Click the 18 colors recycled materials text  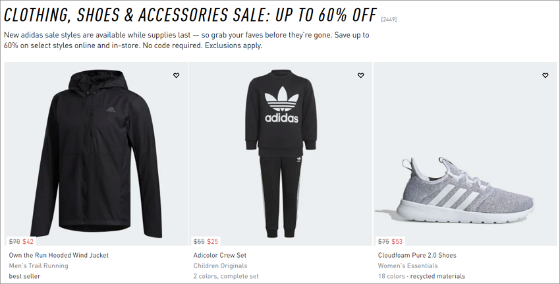pyautogui.click(x=422, y=276)
